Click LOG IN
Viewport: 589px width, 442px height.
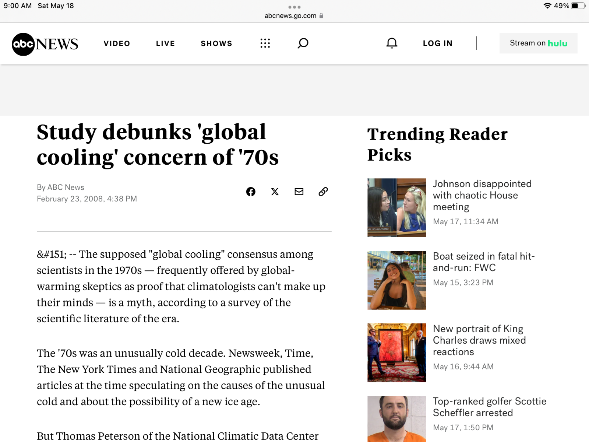coord(438,43)
